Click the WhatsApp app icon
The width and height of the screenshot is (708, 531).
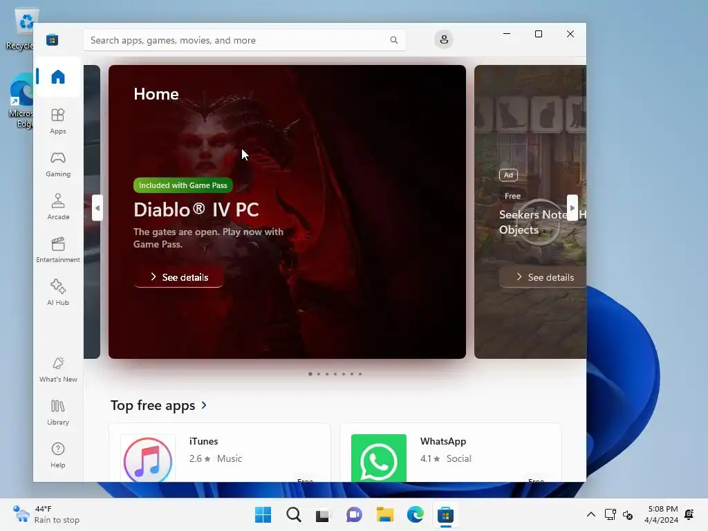[x=378, y=458]
